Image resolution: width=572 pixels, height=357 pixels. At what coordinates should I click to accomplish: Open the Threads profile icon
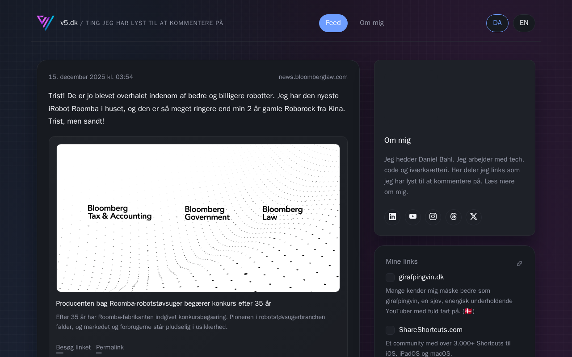coord(454,217)
